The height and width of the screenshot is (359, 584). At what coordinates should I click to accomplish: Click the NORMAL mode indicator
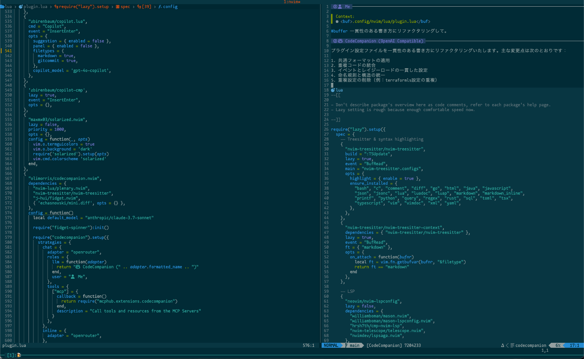(x=331, y=345)
